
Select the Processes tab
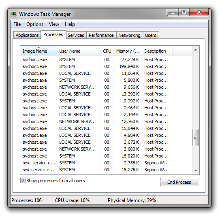[53, 34]
